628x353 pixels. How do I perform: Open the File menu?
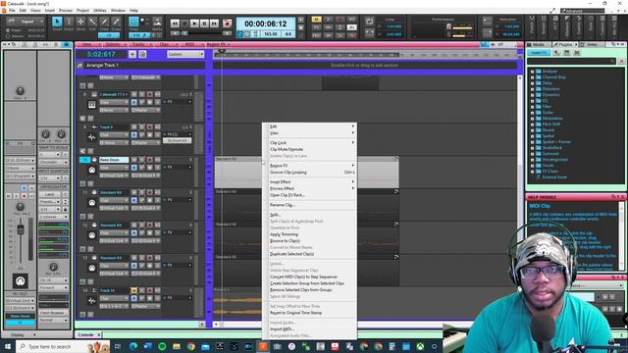coord(12,10)
